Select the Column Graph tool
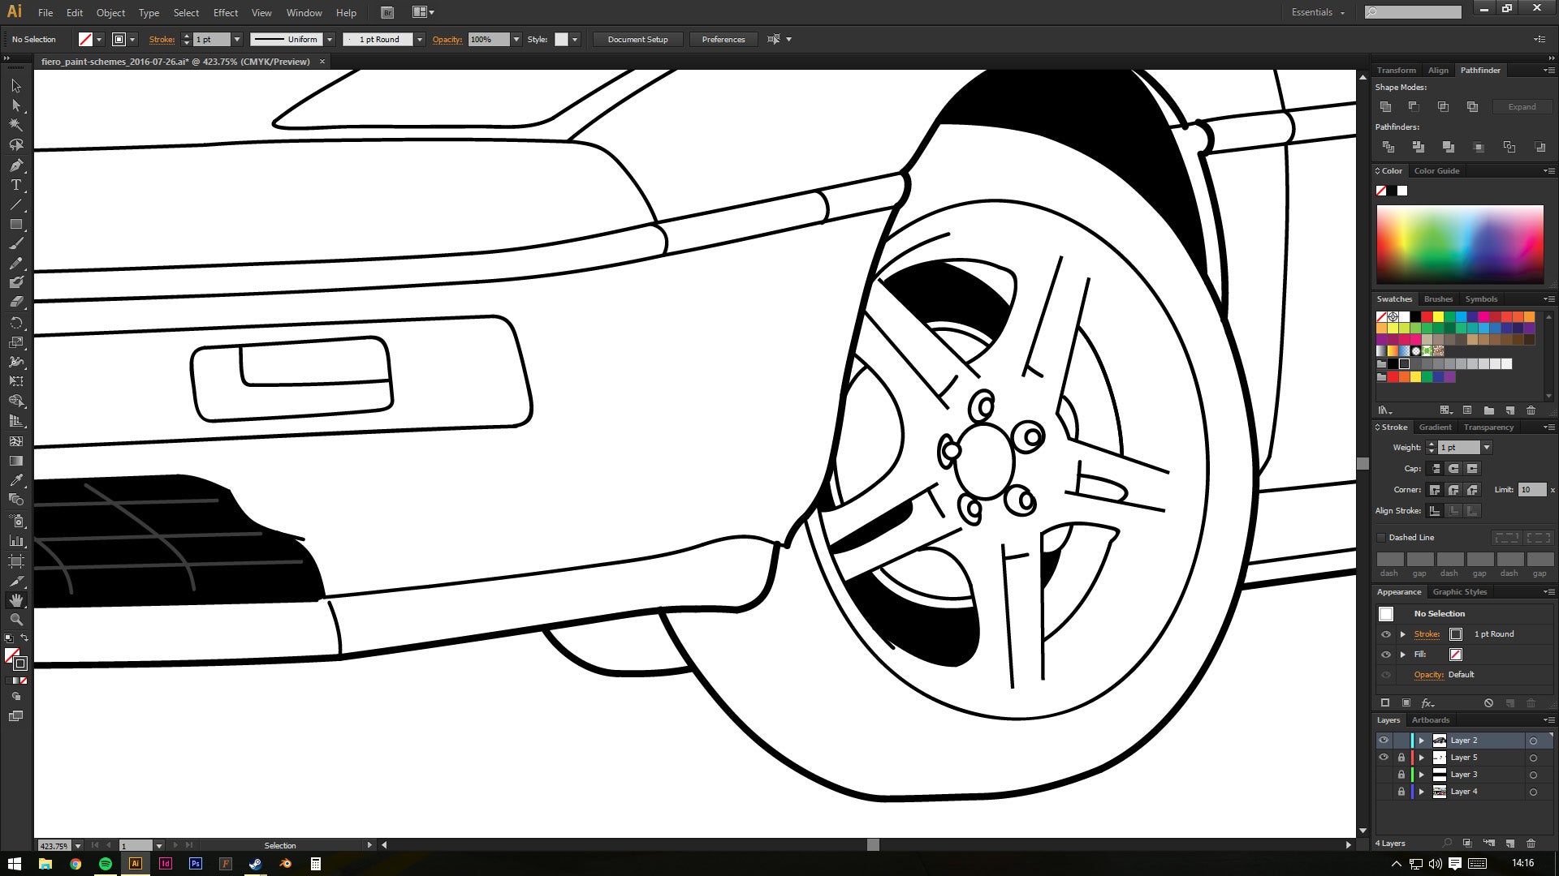The width and height of the screenshot is (1559, 876). click(x=15, y=540)
